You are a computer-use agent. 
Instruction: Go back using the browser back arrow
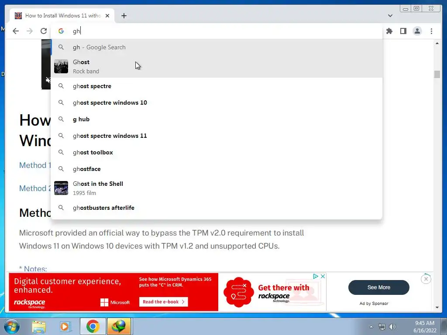tap(16, 31)
